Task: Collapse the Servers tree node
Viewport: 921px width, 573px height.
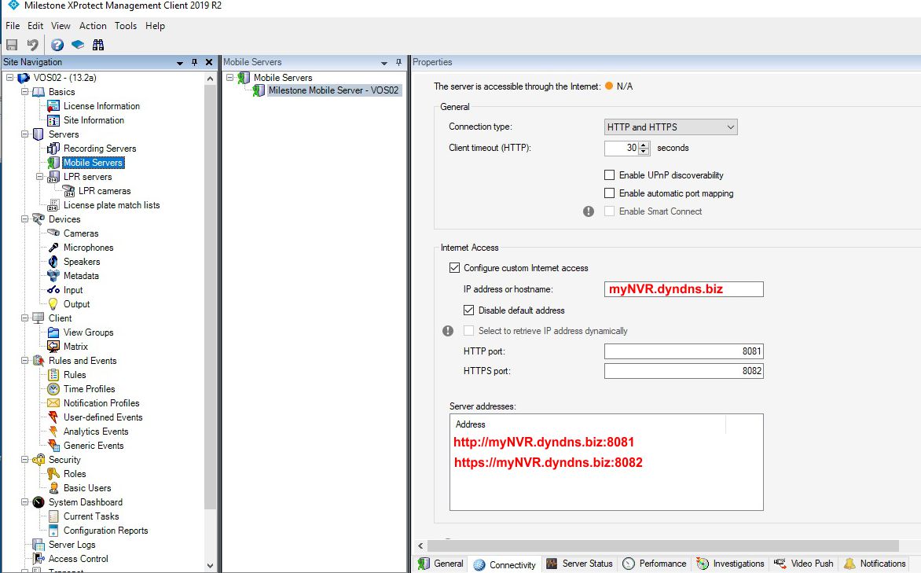Action: pos(24,134)
